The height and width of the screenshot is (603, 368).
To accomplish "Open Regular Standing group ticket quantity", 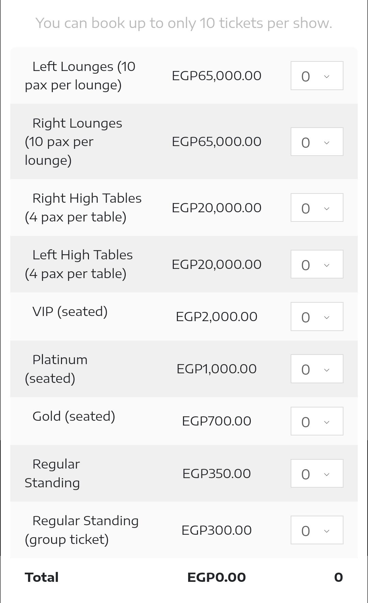I will click(317, 530).
